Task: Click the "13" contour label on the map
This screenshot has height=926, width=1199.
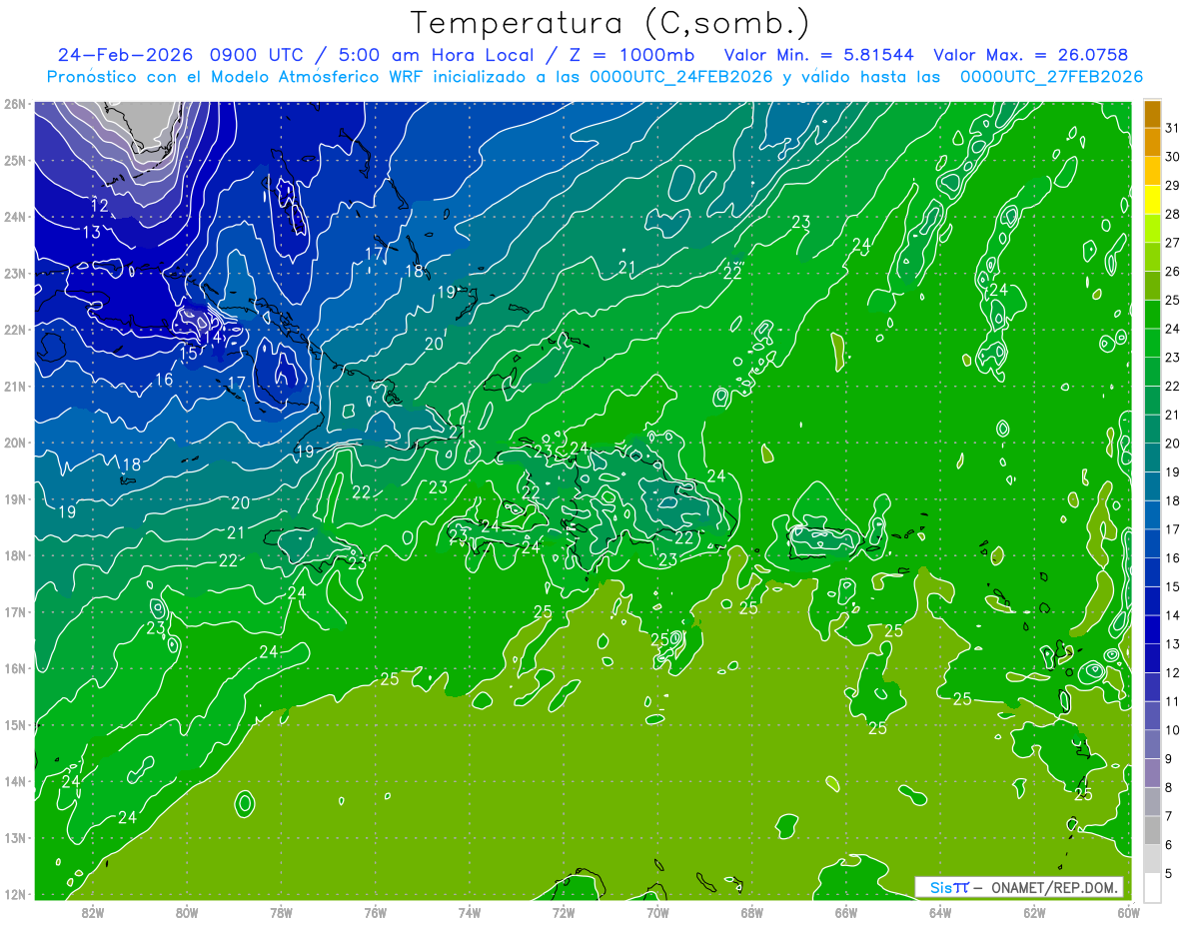Action: 92,232
